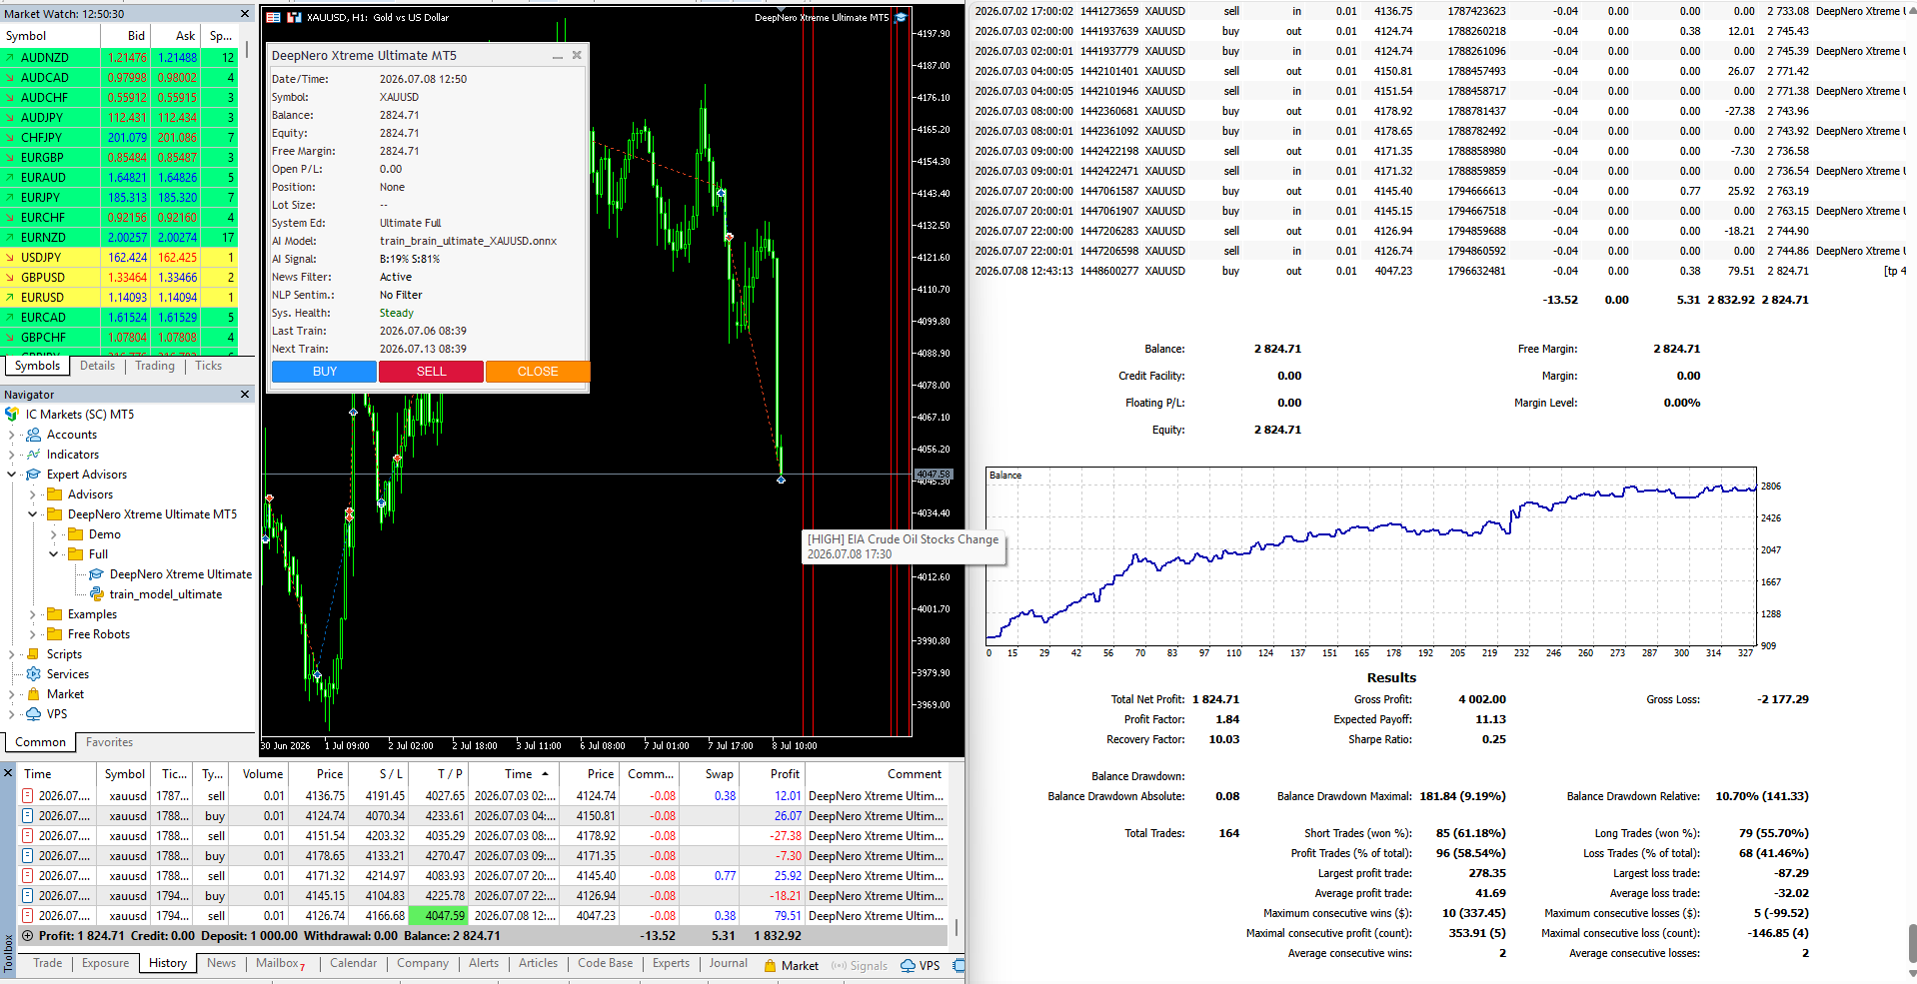Click the Demo folder icon
The image size is (1917, 984).
[x=75, y=533]
